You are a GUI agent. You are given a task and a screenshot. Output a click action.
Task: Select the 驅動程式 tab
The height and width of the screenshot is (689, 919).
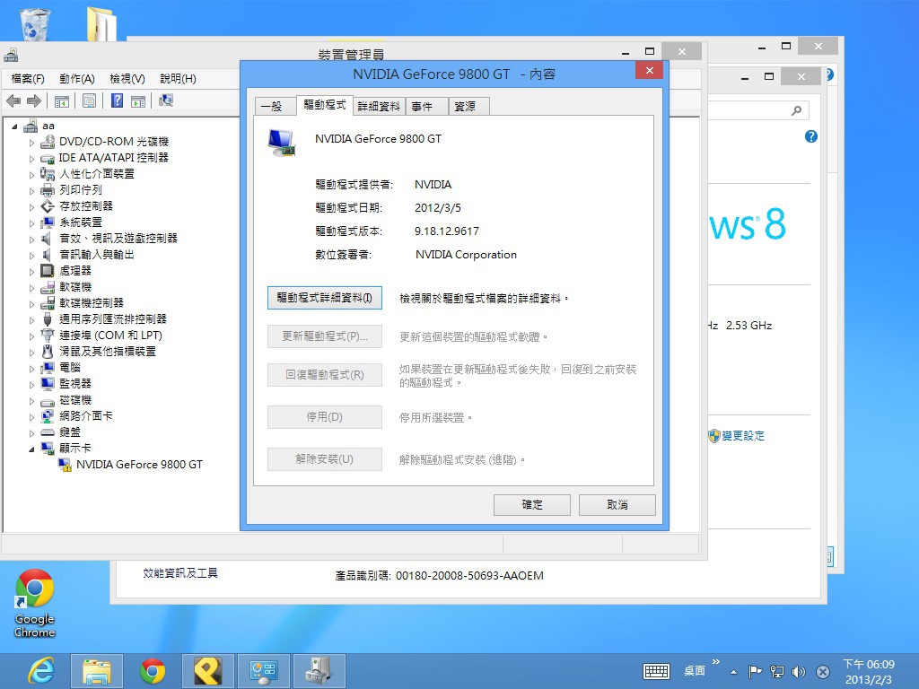point(325,105)
